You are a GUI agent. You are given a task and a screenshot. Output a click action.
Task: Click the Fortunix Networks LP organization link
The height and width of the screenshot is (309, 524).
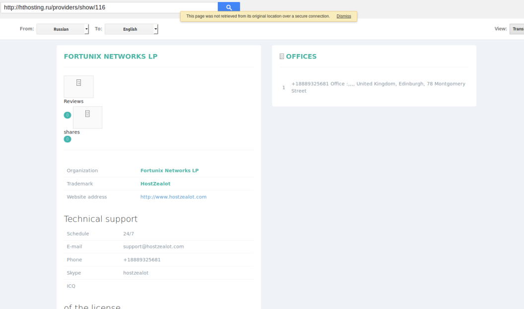pos(169,171)
